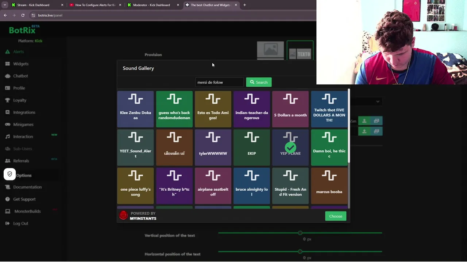This screenshot has width=467, height=262.
Task: Choose the EKIP sound tile
Action: pyautogui.click(x=252, y=147)
